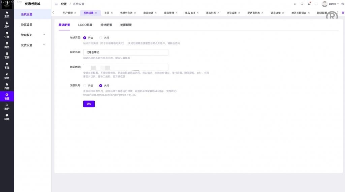Viewport: 345px width, 192px height.
Task: Expand the 管理权限 submenu
Action: pyautogui.click(x=33, y=35)
